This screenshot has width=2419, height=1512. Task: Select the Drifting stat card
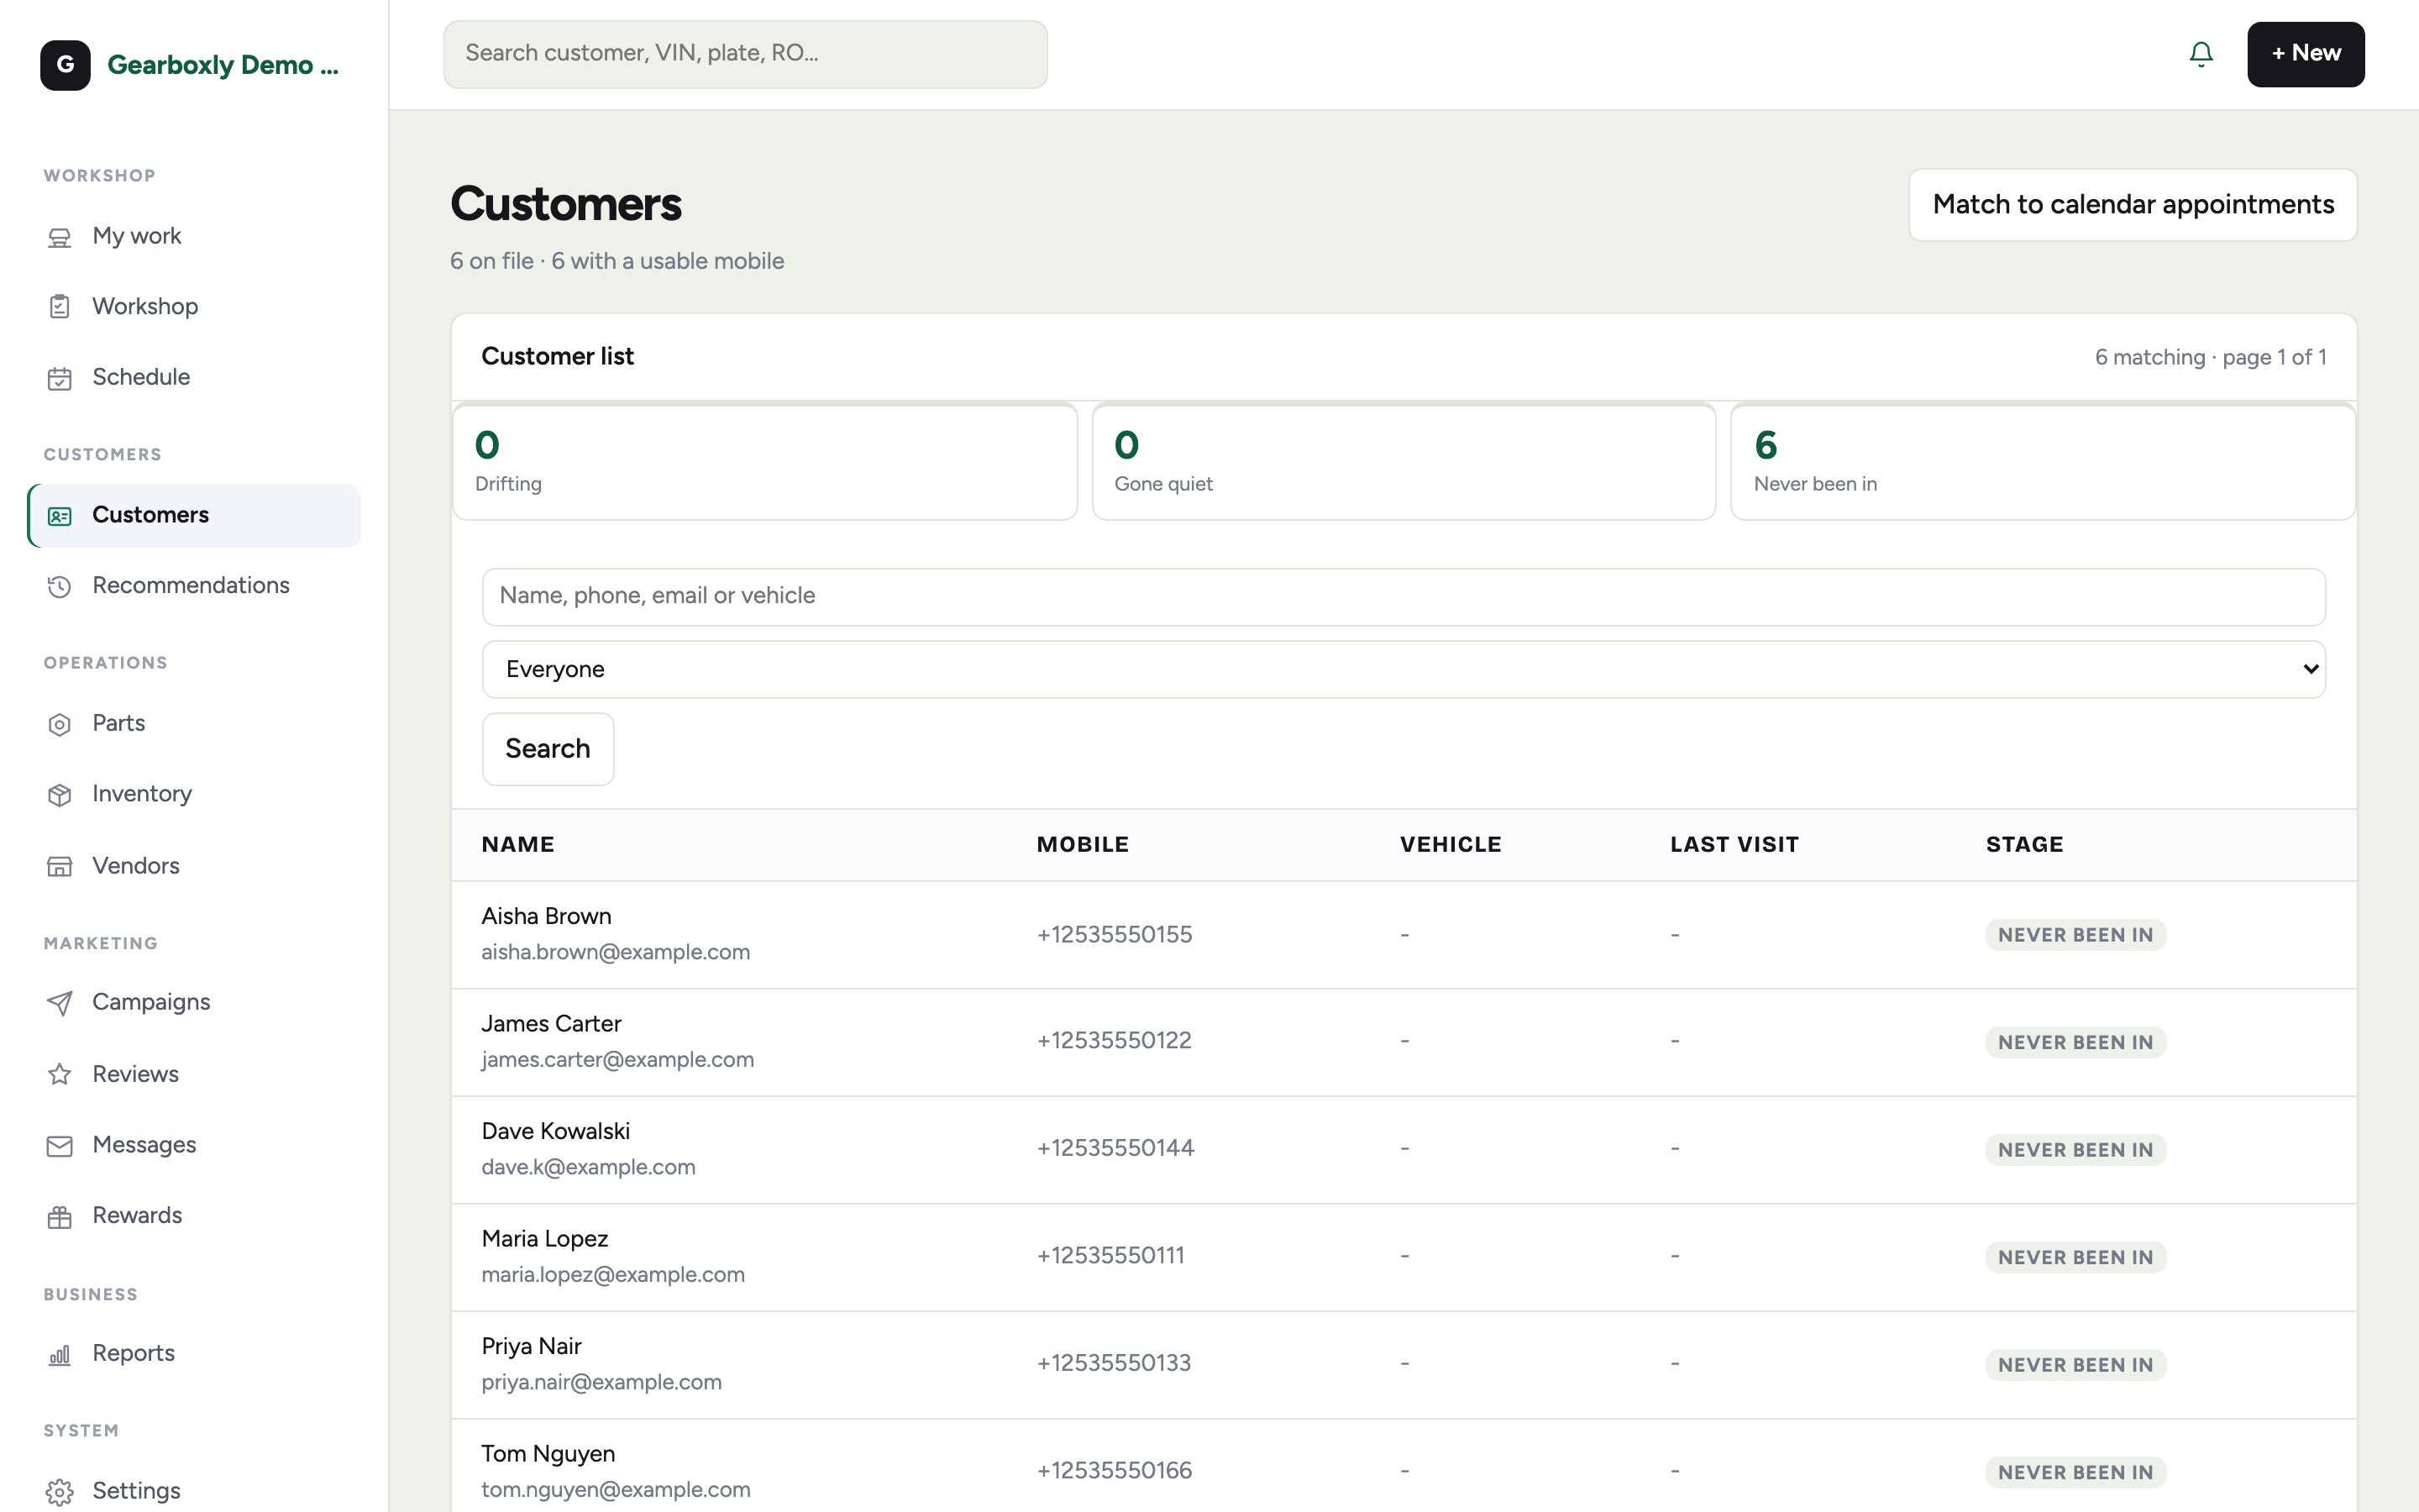pyautogui.click(x=764, y=461)
